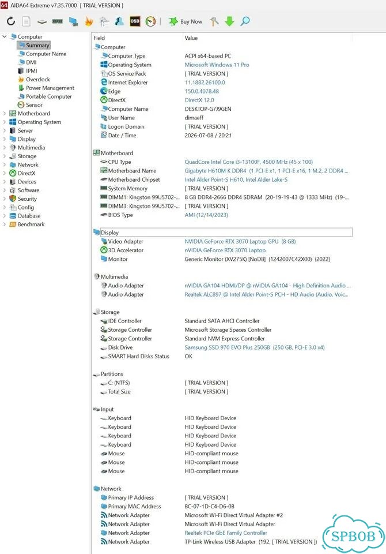The width and height of the screenshot is (386, 554).
Task: Open Preferences wrench toolbar icon
Action: (x=214, y=21)
